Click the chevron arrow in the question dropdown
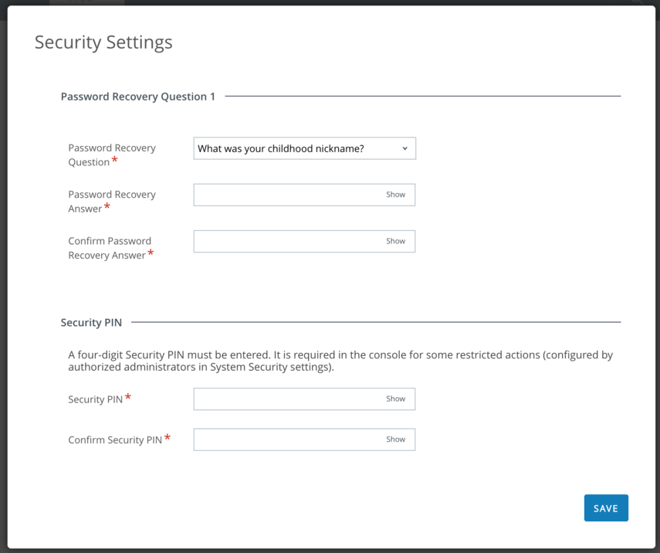Image resolution: width=660 pixels, height=553 pixels. pyautogui.click(x=404, y=148)
